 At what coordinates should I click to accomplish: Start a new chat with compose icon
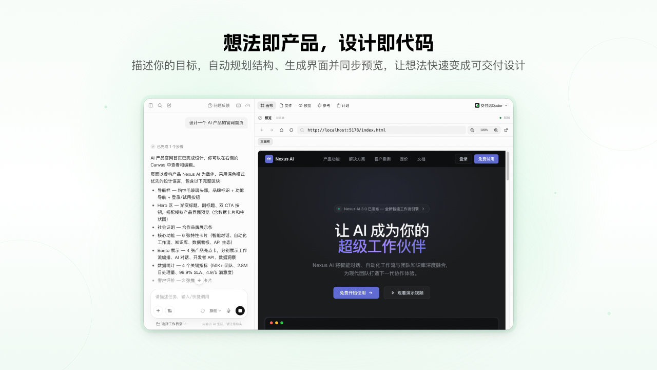(x=169, y=105)
